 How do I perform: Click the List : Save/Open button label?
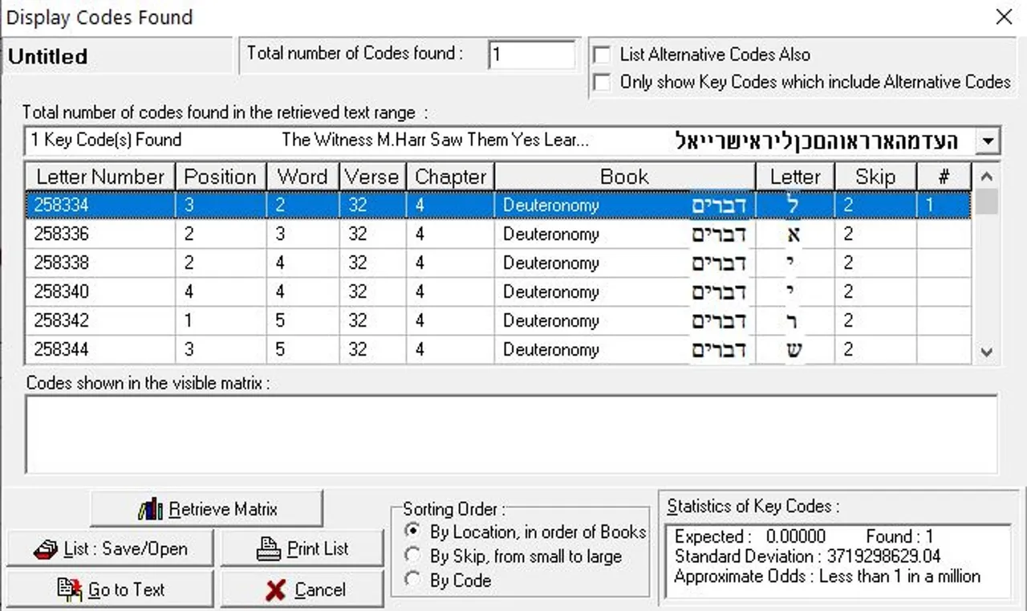click(x=125, y=550)
